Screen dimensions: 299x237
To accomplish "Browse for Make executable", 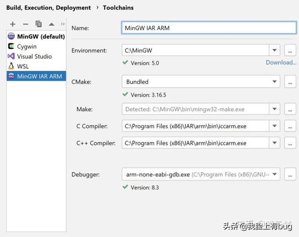I will [290, 109].
